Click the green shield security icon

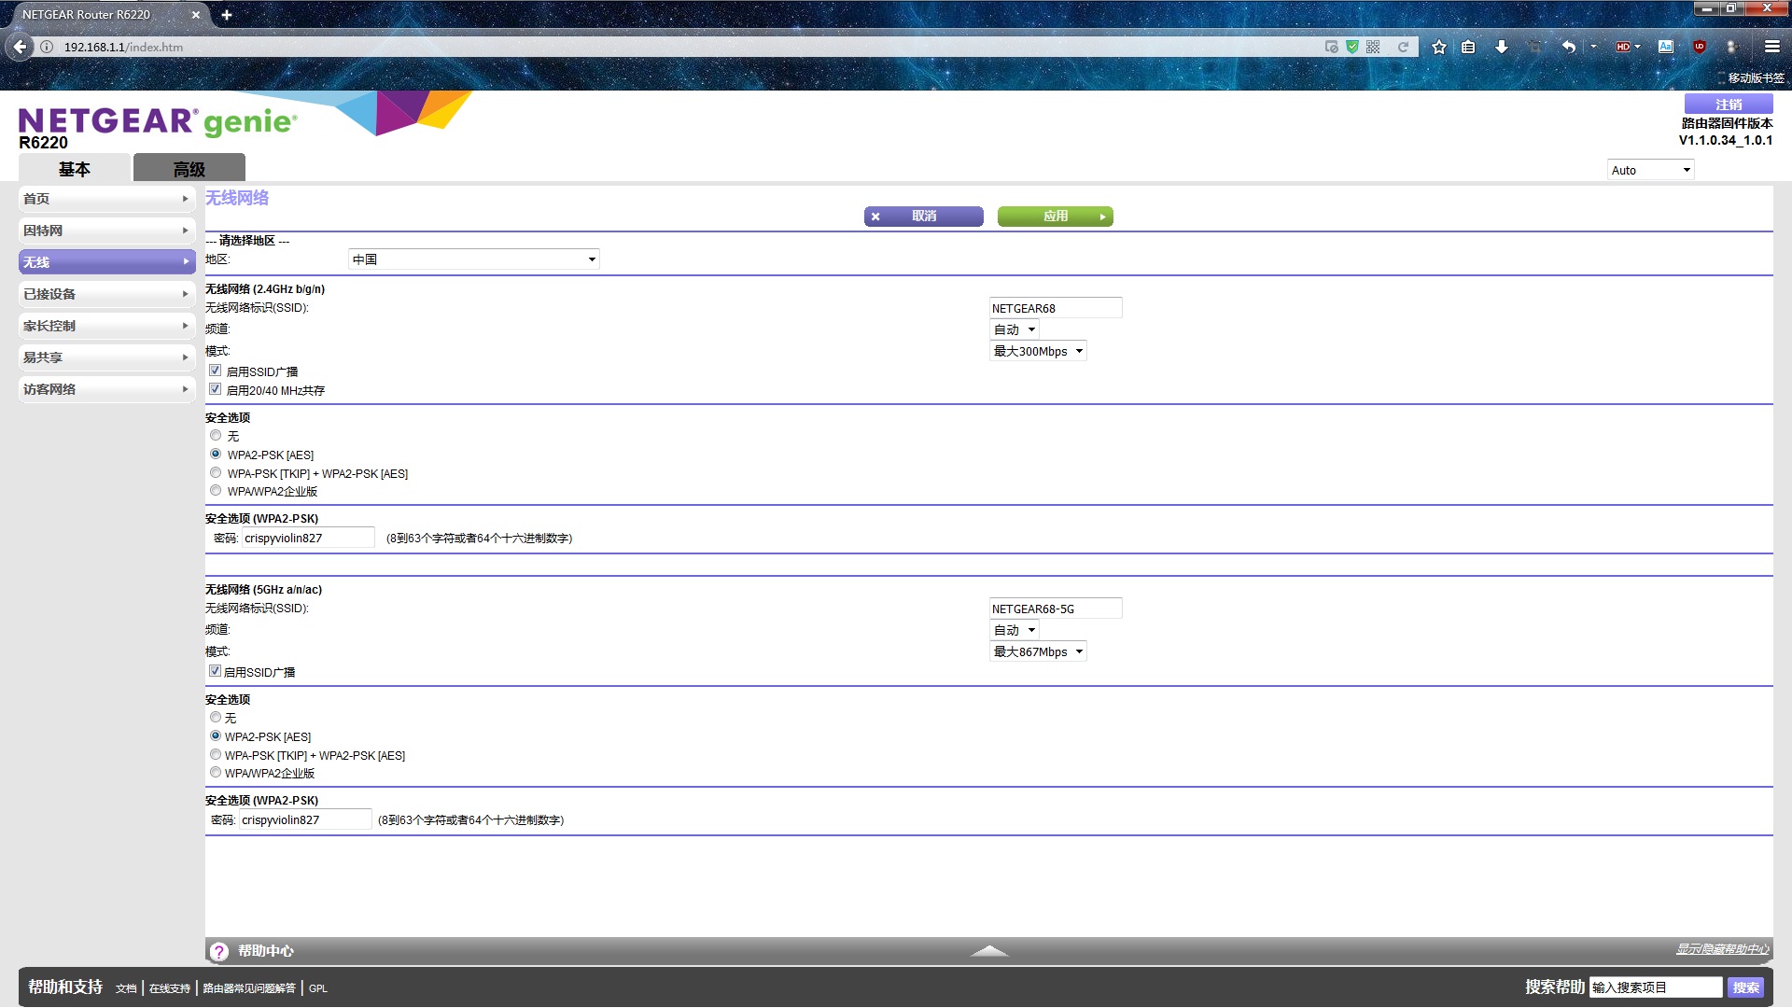pyautogui.click(x=1352, y=47)
